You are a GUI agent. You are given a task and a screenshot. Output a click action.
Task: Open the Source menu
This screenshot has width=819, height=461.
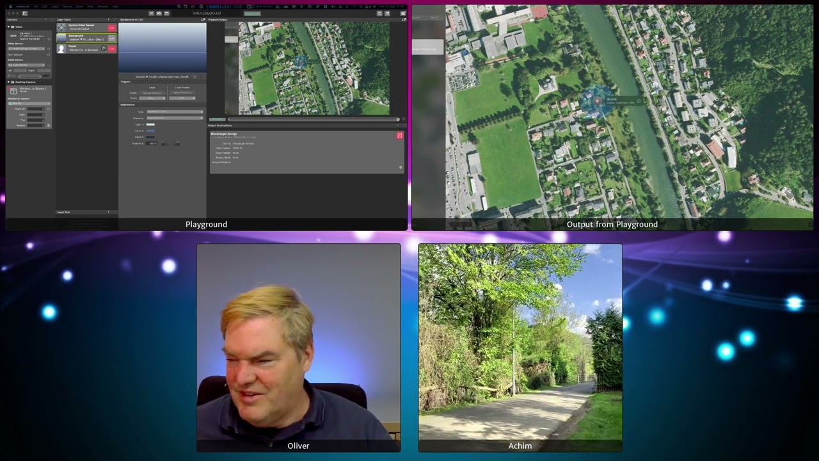click(67, 6)
